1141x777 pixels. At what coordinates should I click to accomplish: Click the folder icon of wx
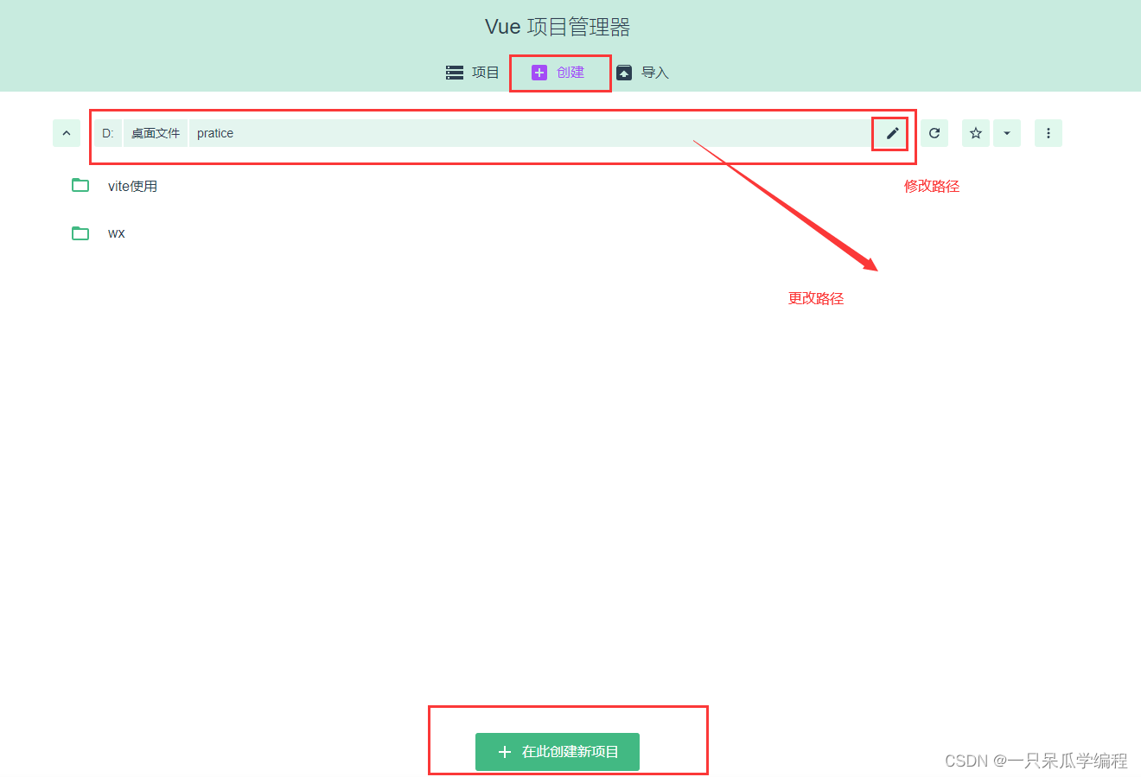pos(80,233)
